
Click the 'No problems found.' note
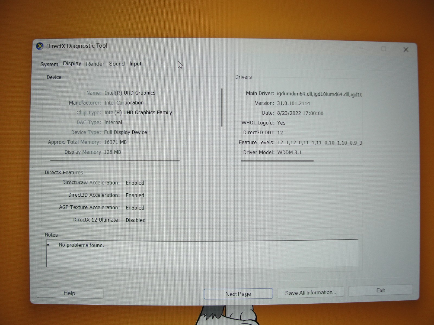coord(81,245)
